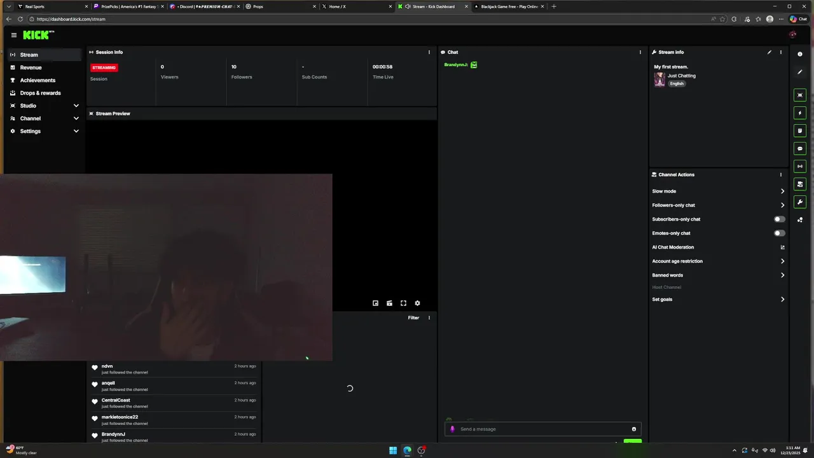Open the activity feed options menu next to Filter
The image size is (814, 458).
429,317
